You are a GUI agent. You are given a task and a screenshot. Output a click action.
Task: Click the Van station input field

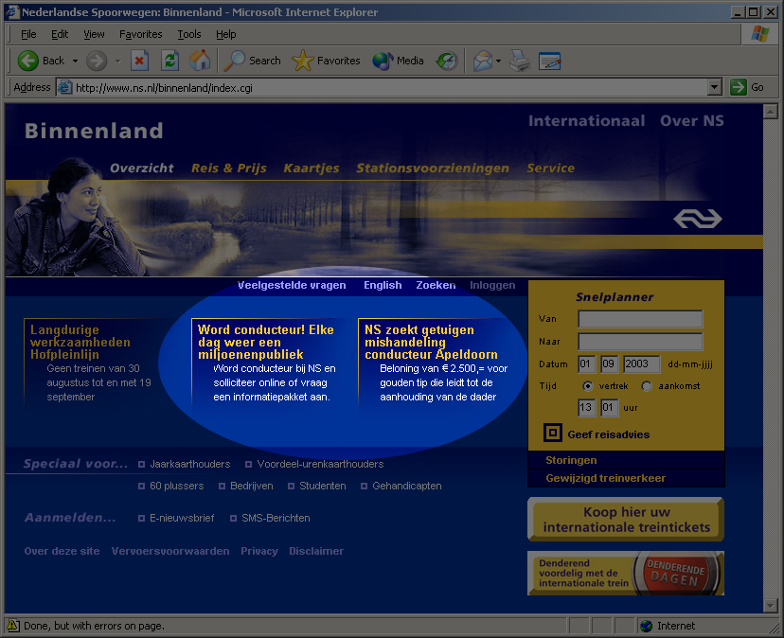(x=640, y=318)
